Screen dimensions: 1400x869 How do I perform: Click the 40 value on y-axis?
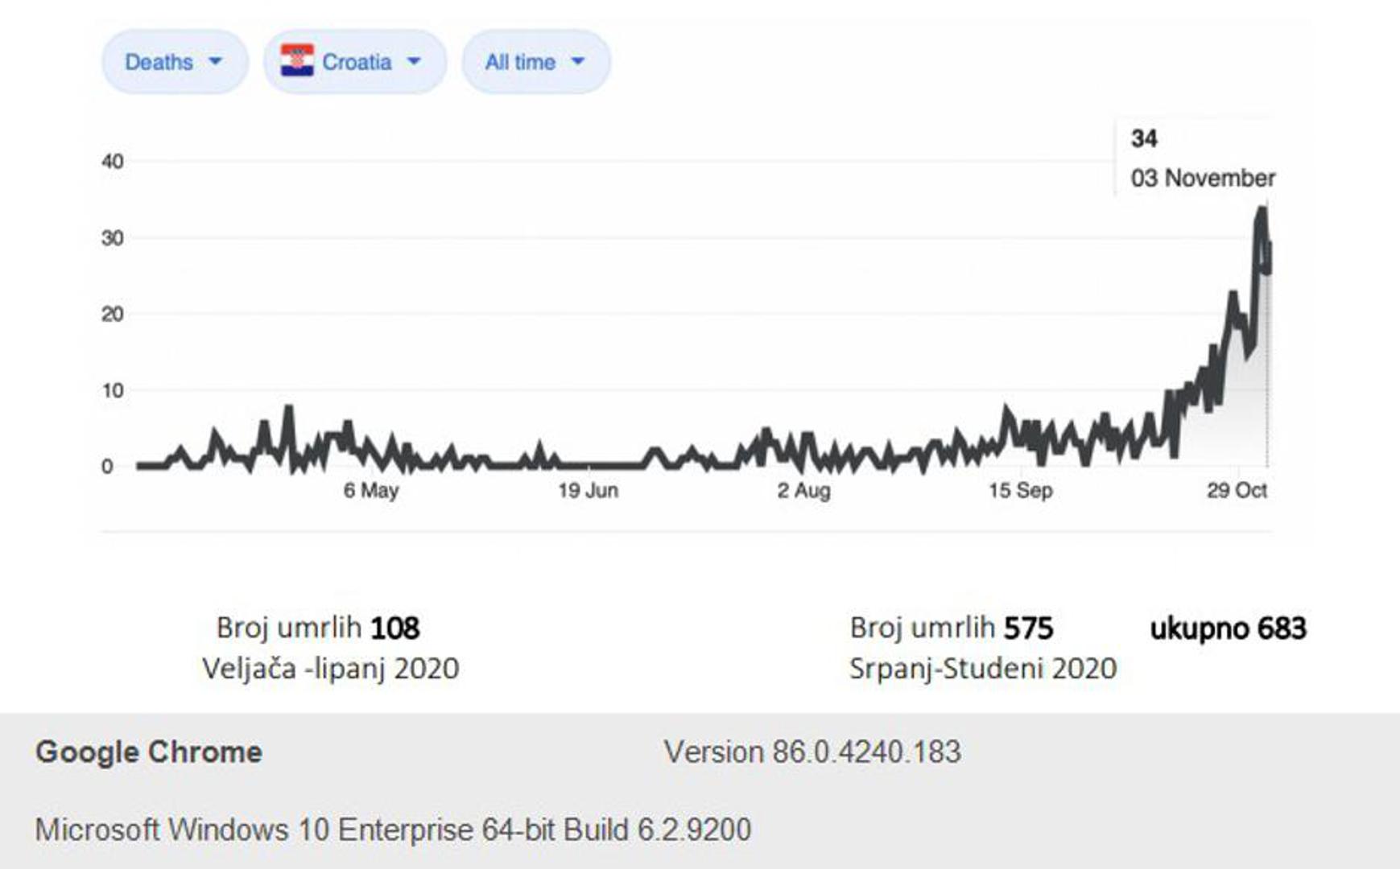tap(113, 161)
